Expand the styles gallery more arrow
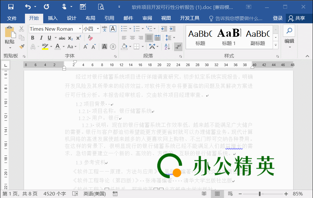 276,45
